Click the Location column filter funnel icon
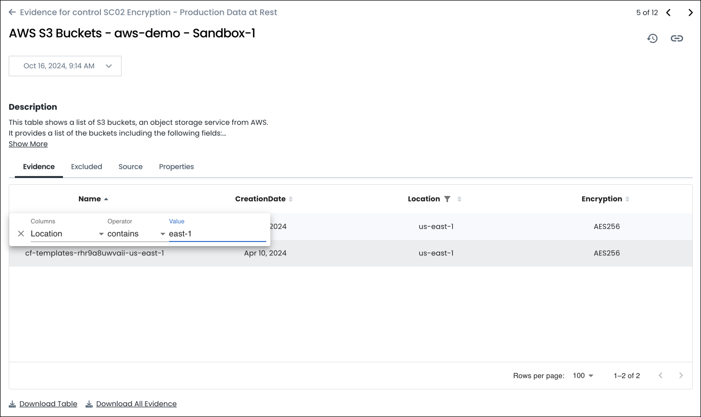Screen dimensions: 701x417 (447, 199)
